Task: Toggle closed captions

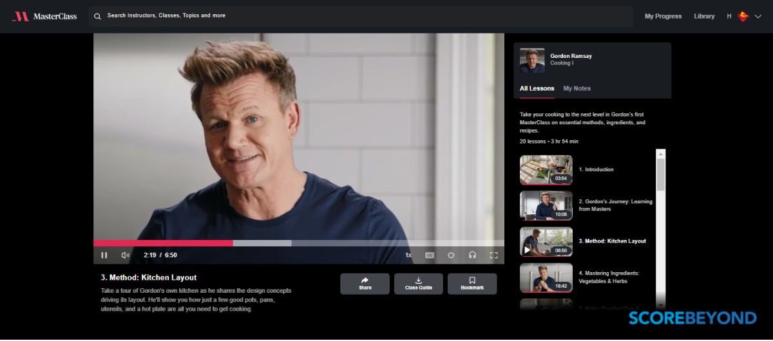Action: click(x=430, y=255)
